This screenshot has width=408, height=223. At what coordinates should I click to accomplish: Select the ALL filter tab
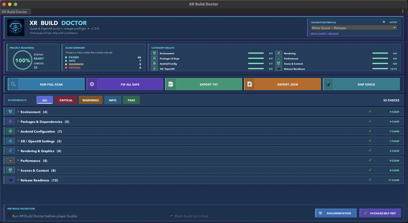coord(45,100)
